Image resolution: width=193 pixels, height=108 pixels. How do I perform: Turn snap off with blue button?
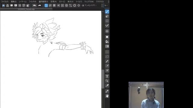[x=46, y=5]
